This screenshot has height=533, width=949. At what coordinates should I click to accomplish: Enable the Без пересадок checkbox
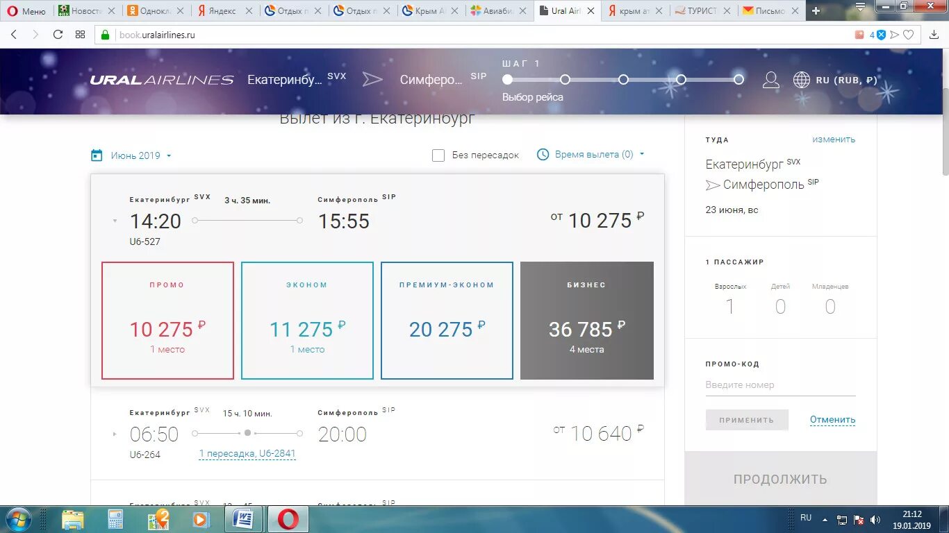pos(438,155)
